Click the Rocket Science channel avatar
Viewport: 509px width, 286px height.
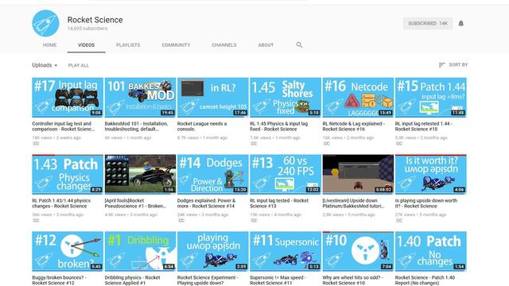pos(46,23)
